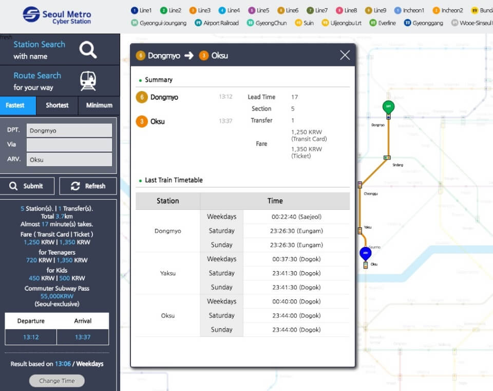The height and width of the screenshot is (391, 493).
Task: Click the Change Time button
Action: 57,381
